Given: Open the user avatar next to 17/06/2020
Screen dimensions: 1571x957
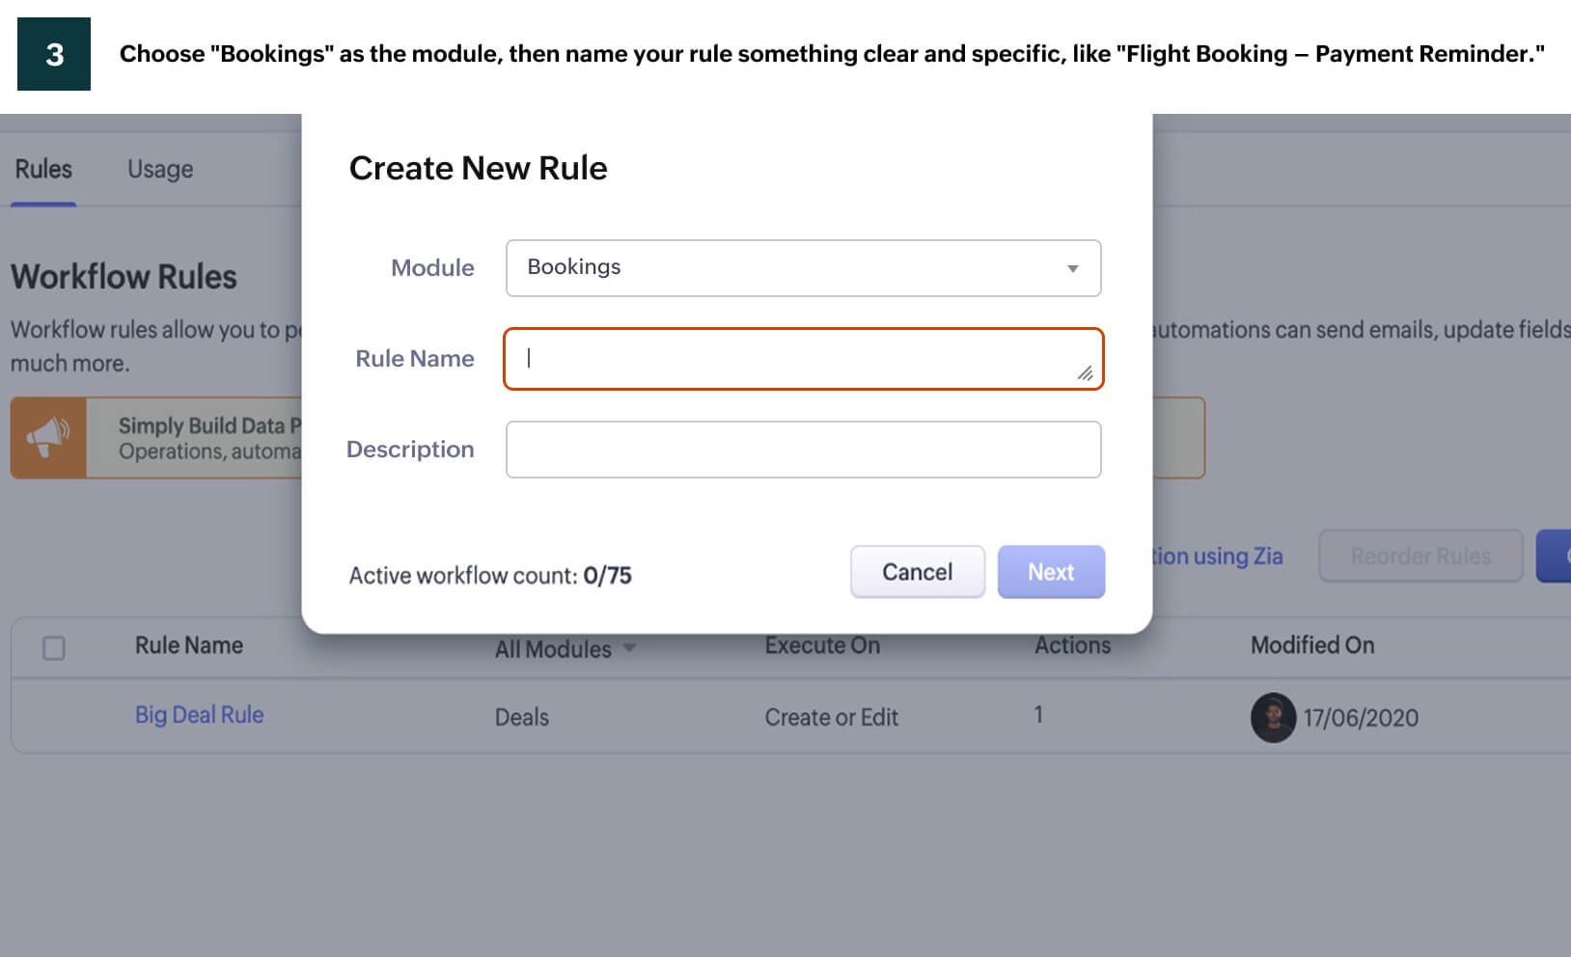Looking at the screenshot, I should pos(1273,718).
